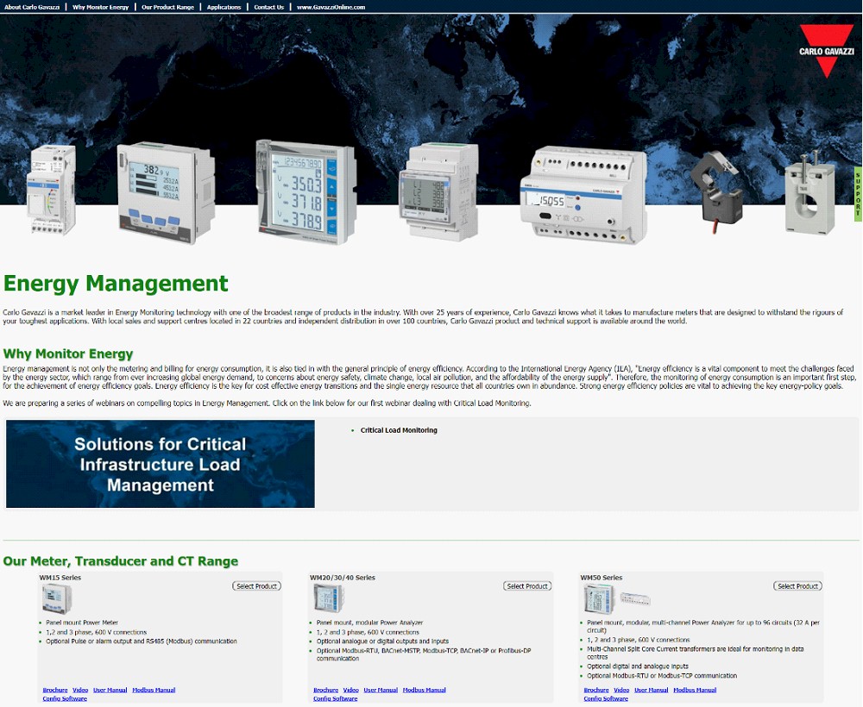Open the About Carlo Gavazzi menu
The width and height of the screenshot is (863, 707).
(x=32, y=7)
